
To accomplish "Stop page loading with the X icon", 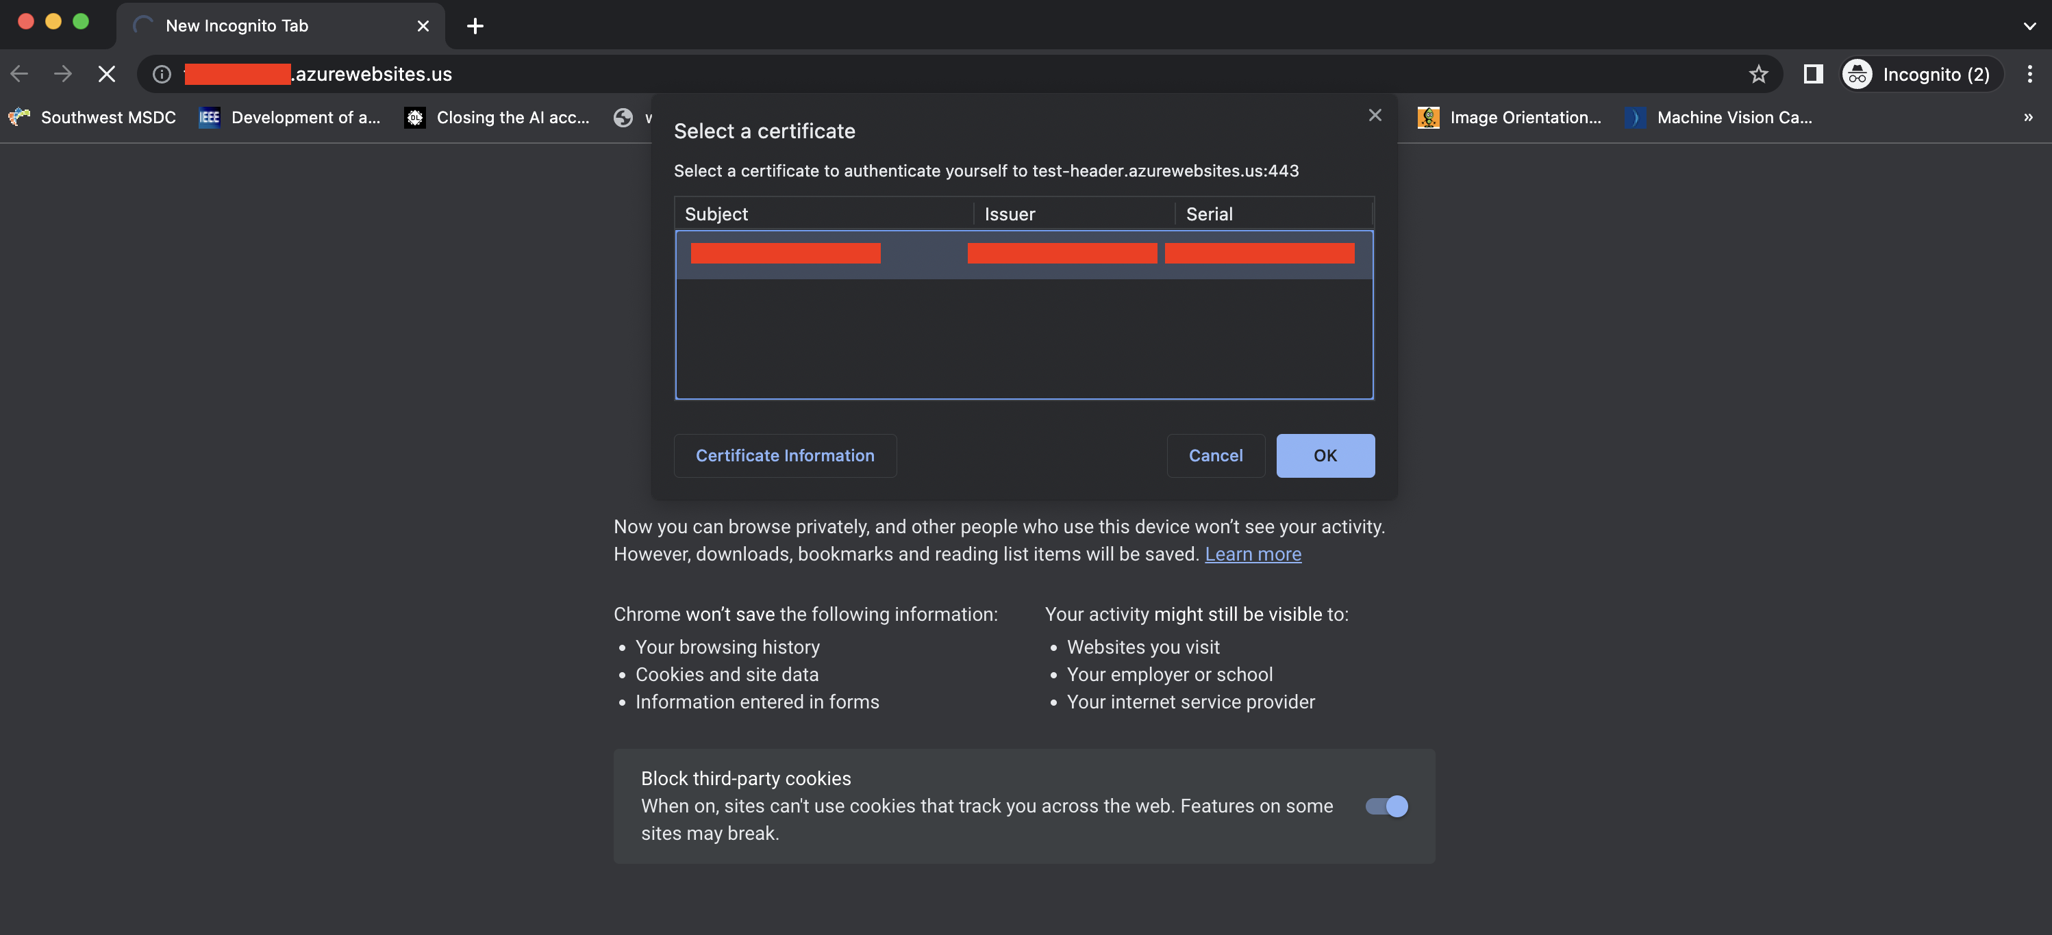I will 106,73.
